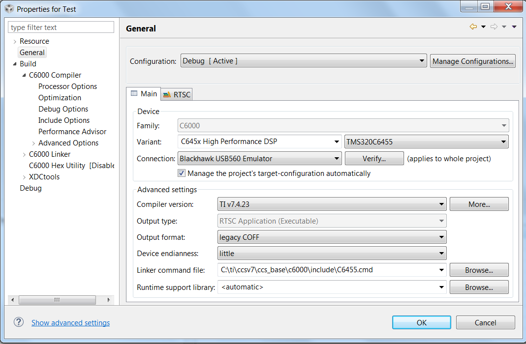Image resolution: width=526 pixels, height=344 pixels.
Task: Click the back navigation arrow icon
Action: 473,27
